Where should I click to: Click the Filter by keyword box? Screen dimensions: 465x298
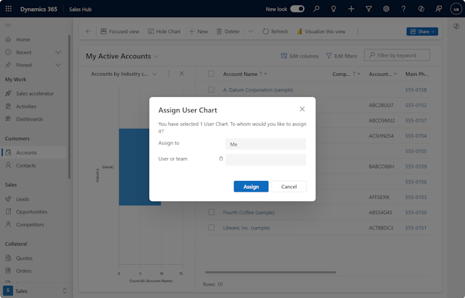[x=397, y=56]
